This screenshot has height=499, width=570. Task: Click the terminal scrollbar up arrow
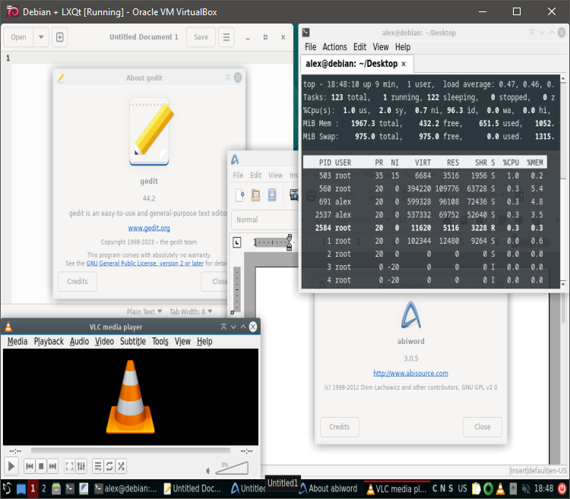tap(563, 78)
